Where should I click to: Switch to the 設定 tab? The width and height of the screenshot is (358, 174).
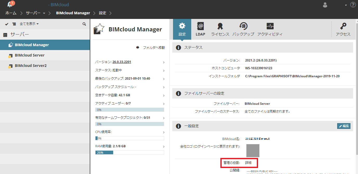coord(182,29)
